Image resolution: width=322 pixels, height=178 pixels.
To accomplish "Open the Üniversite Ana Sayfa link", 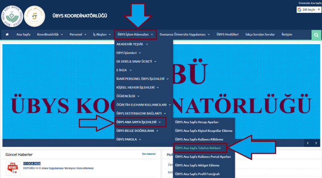I will coord(310,3).
